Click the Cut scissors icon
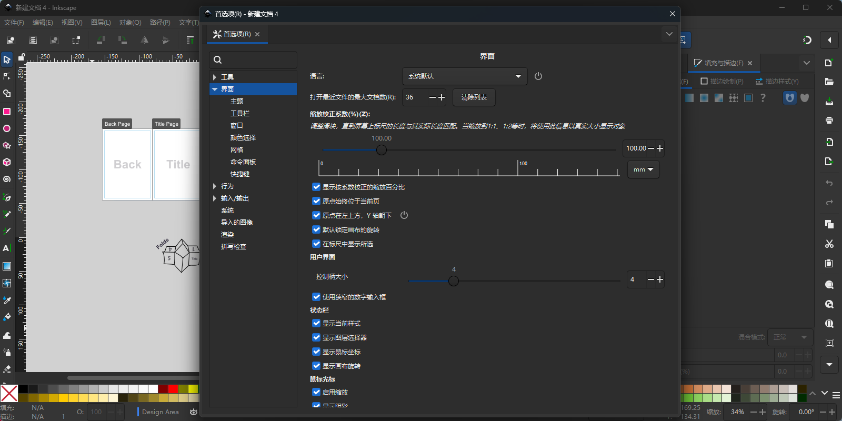The height and width of the screenshot is (421, 842). pos(829,244)
